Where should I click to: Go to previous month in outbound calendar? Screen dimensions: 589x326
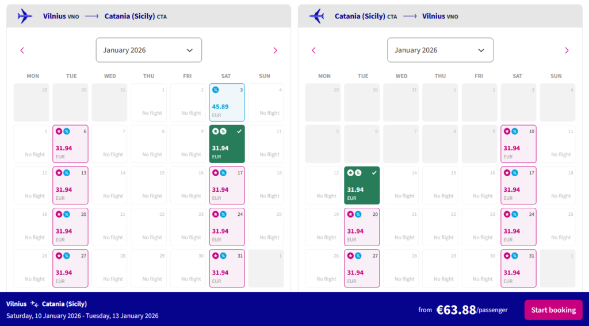point(22,51)
